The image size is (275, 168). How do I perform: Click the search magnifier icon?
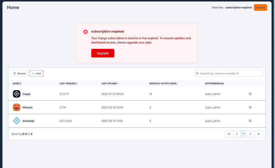[197, 74]
